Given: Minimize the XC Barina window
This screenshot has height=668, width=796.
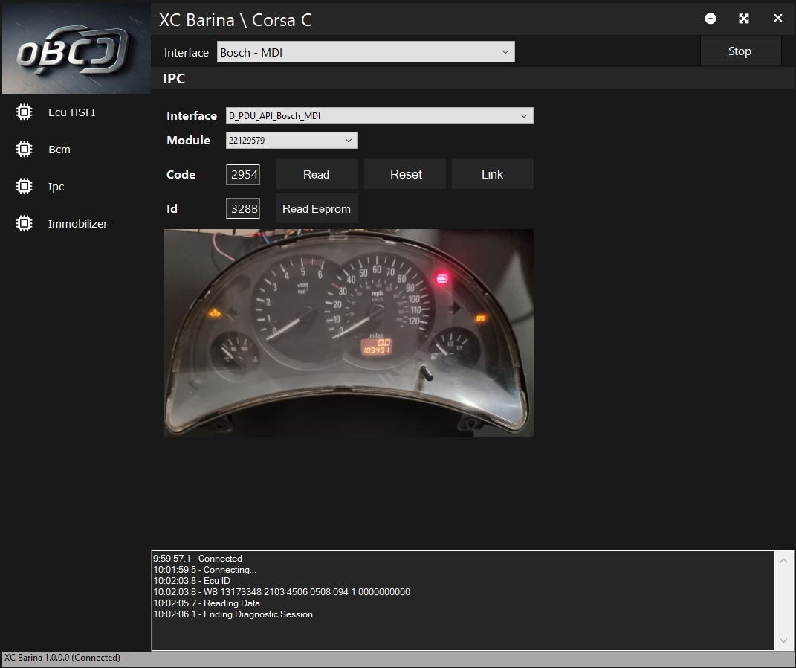Looking at the screenshot, I should pos(711,19).
